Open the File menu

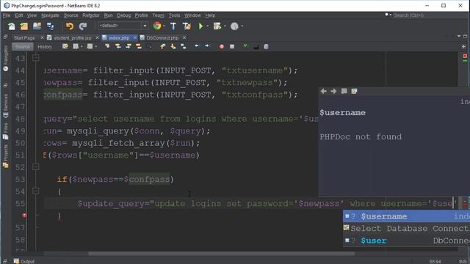pyautogui.click(x=7, y=15)
